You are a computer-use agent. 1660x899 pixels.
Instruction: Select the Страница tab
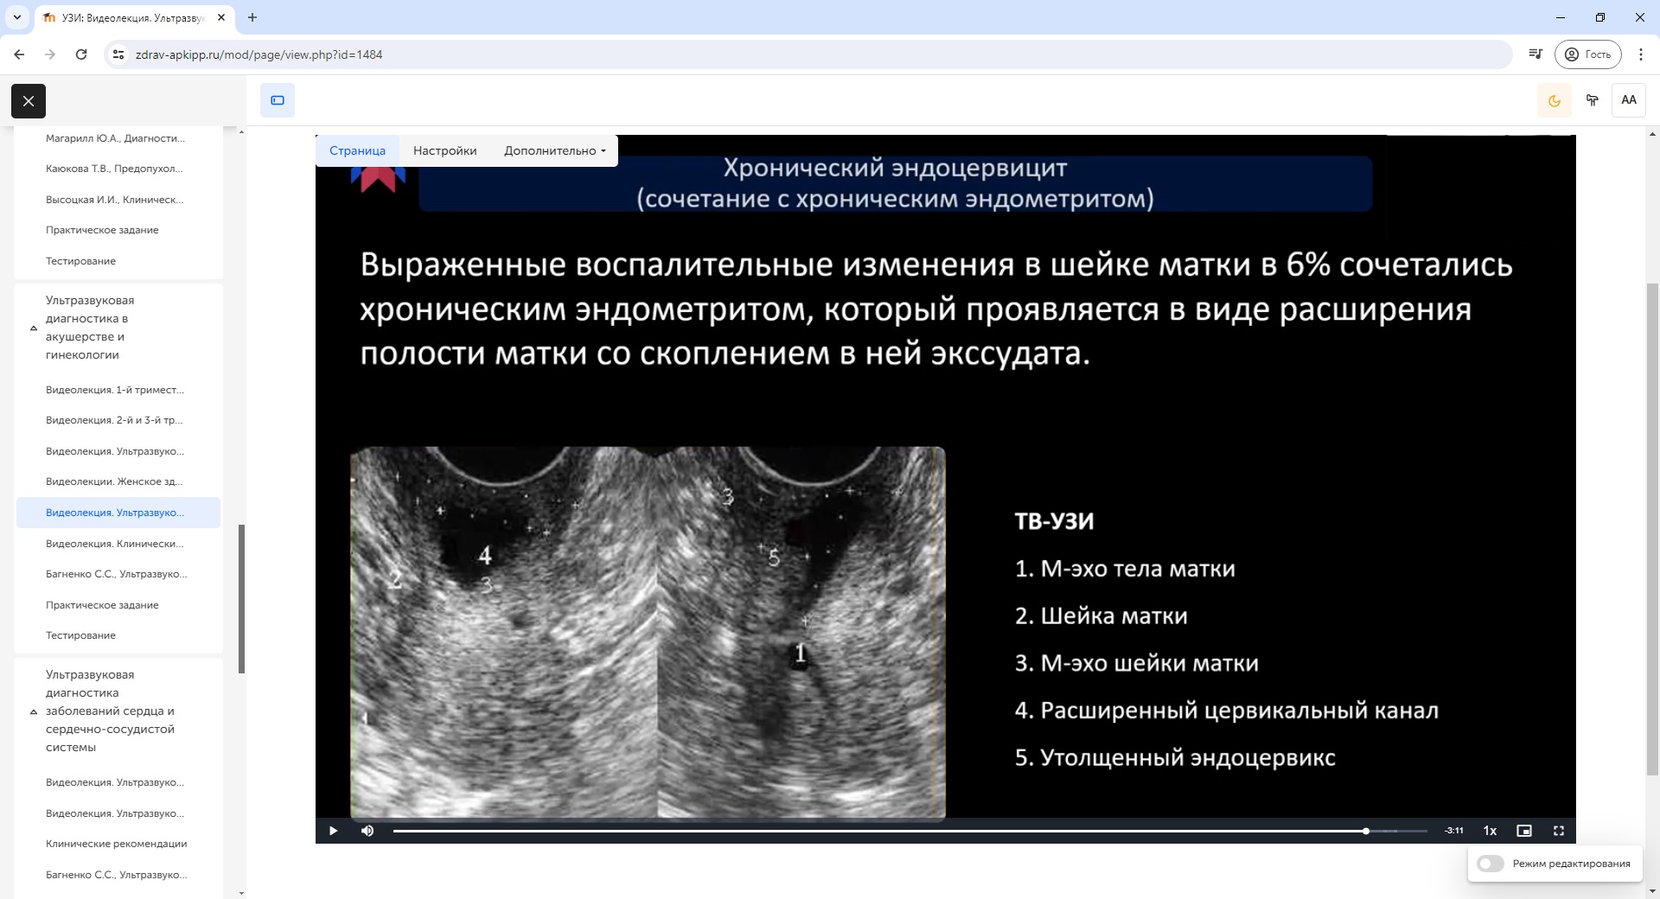tap(357, 150)
